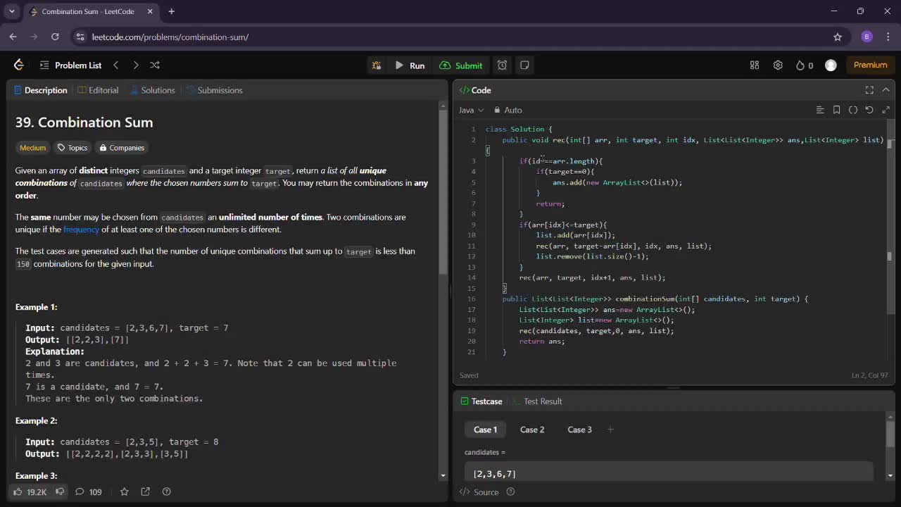This screenshot has height=507, width=901.
Task: Open the browser tab list dropdown
Action: [11, 11]
